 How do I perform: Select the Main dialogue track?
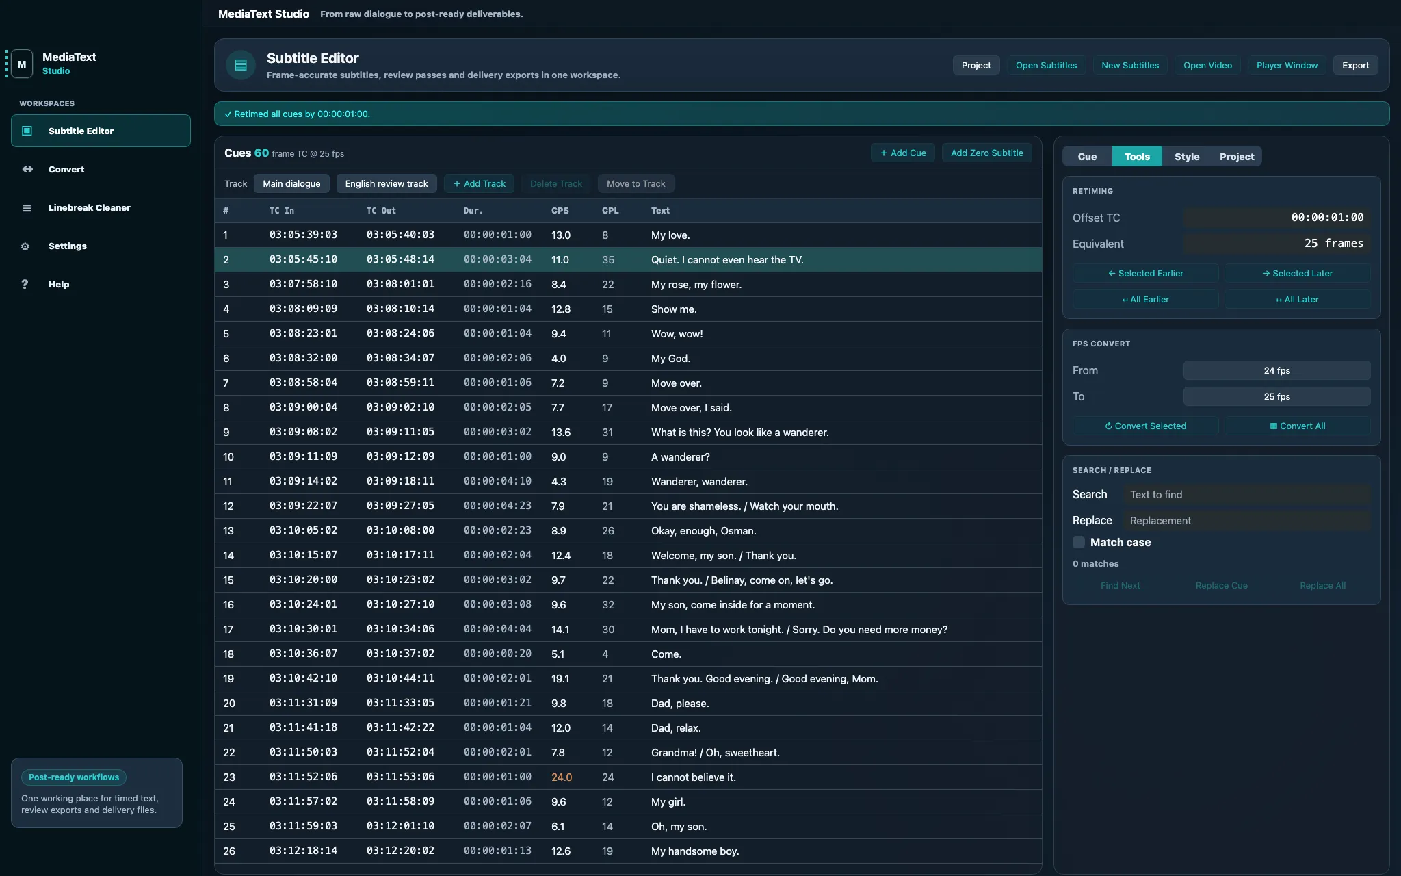tap(291, 183)
